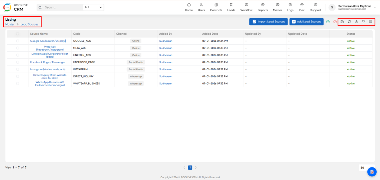This screenshot has width=380, height=180.
Task: Check the Facebook Page row checkbox
Action: pyautogui.click(x=17, y=62)
